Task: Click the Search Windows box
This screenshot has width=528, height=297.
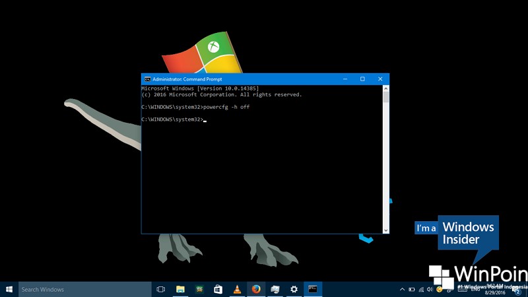Action: pyautogui.click(x=85, y=289)
